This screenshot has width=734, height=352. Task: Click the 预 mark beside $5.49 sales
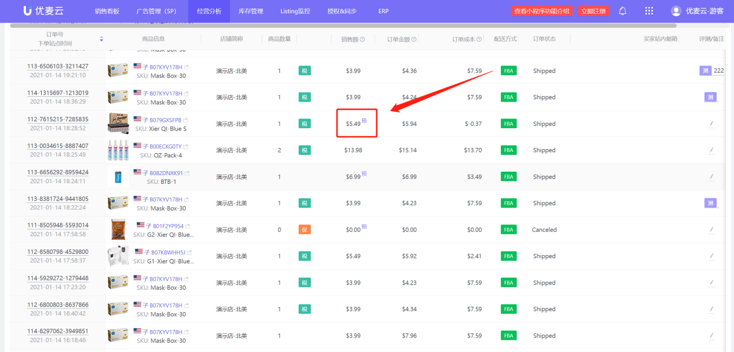(x=364, y=121)
